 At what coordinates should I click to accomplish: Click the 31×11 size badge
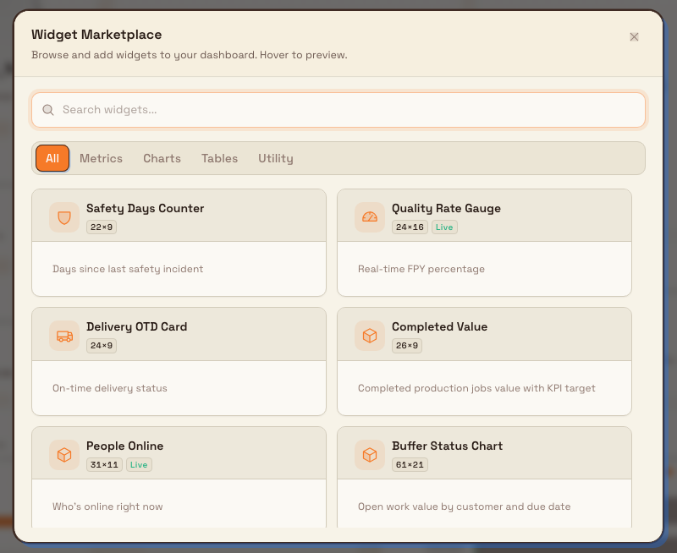pos(104,464)
